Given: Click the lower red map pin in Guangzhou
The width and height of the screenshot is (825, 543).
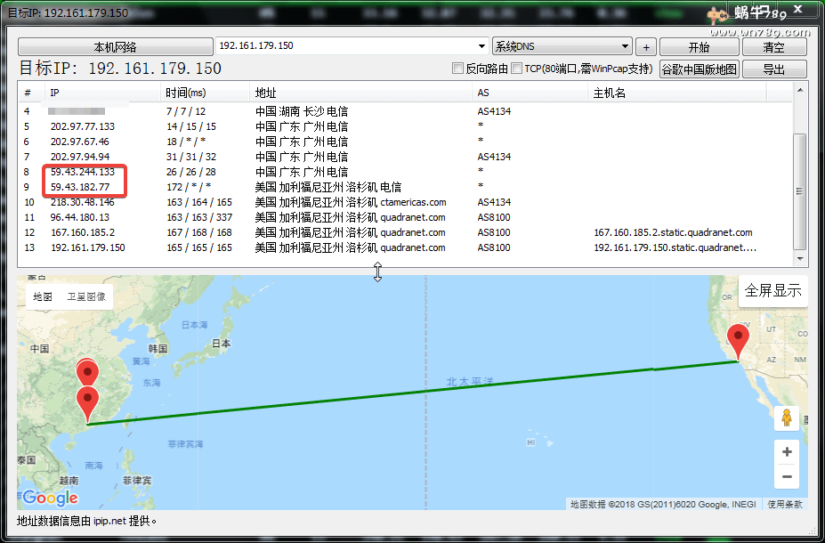Looking at the screenshot, I should [87, 402].
